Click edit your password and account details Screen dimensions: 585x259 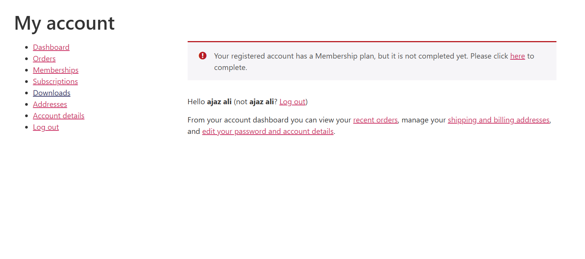[268, 131]
